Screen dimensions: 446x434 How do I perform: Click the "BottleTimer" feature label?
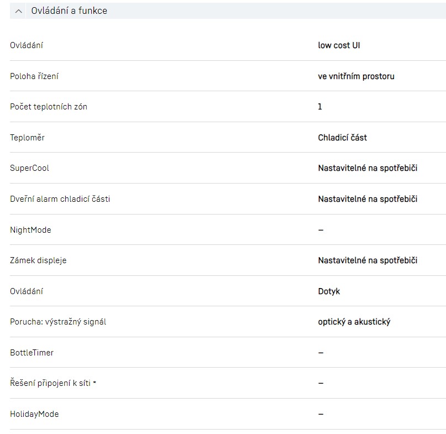point(32,353)
